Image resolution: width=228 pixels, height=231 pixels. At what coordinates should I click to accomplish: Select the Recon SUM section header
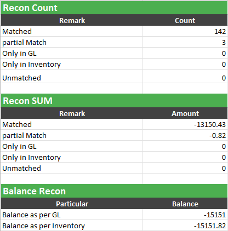point(114,101)
